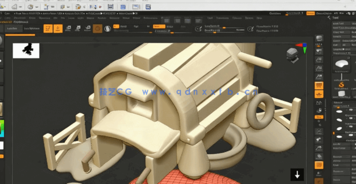This screenshot has width=356, height=184.
Task: Toggle the Rgb channel button
Action: pos(136,26)
